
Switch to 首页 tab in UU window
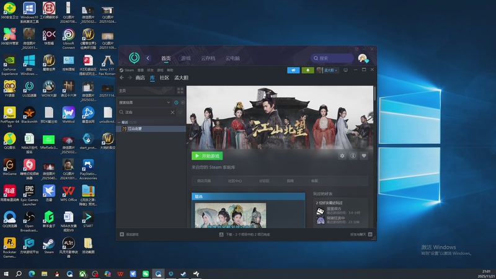166,58
